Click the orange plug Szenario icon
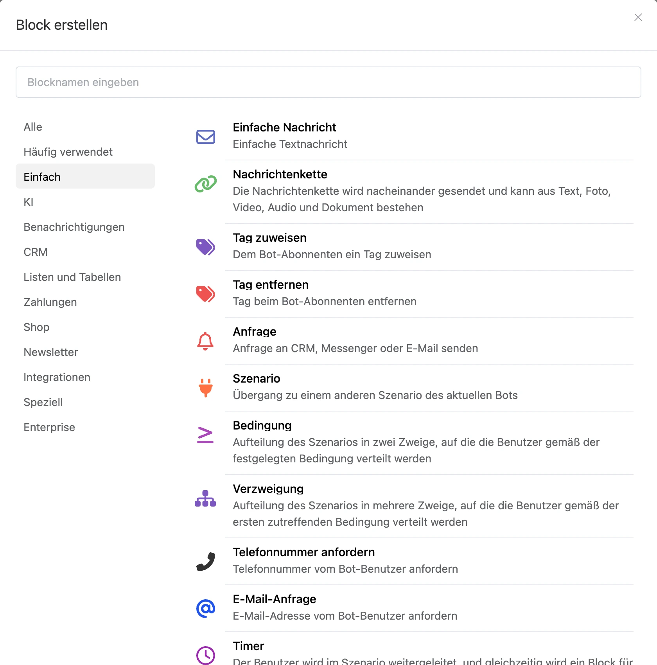The height and width of the screenshot is (665, 657). tap(205, 388)
